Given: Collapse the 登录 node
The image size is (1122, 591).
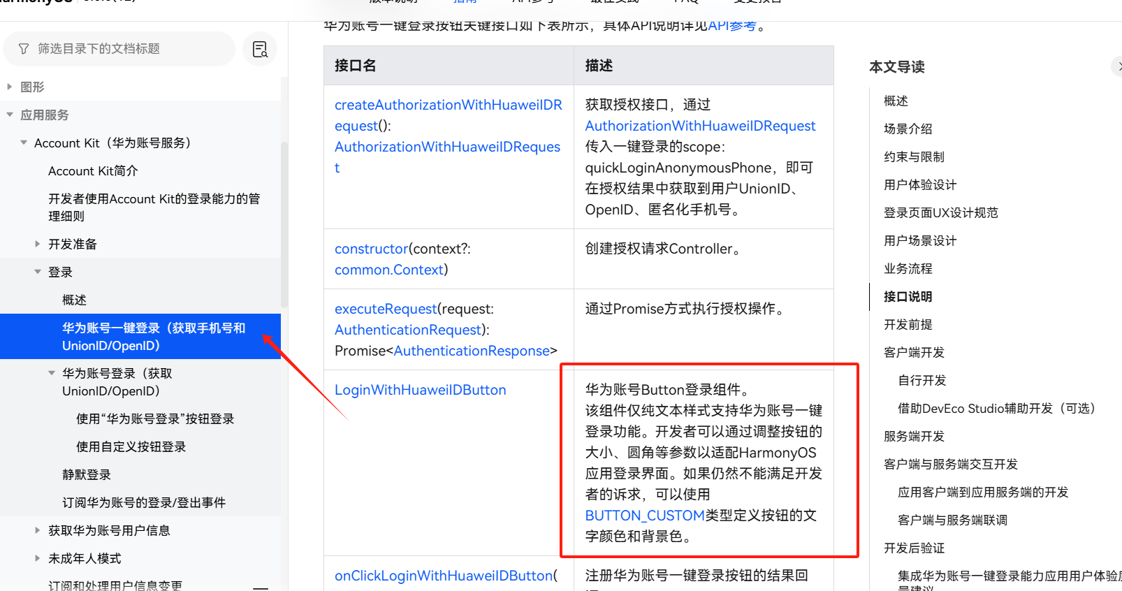Looking at the screenshot, I should pos(37,272).
